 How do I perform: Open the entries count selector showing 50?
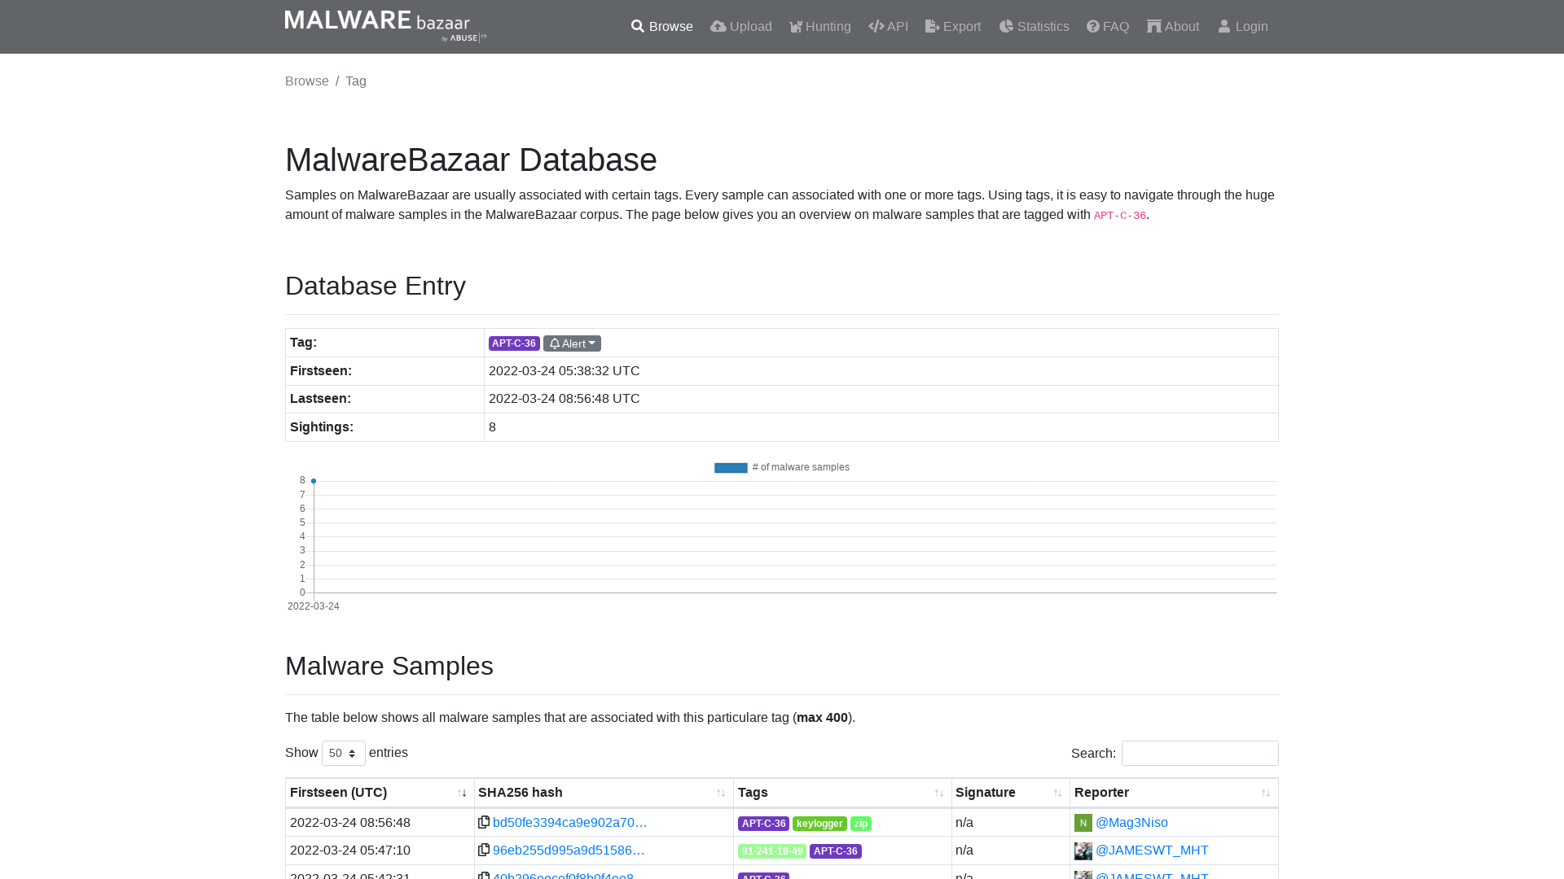[x=344, y=753]
